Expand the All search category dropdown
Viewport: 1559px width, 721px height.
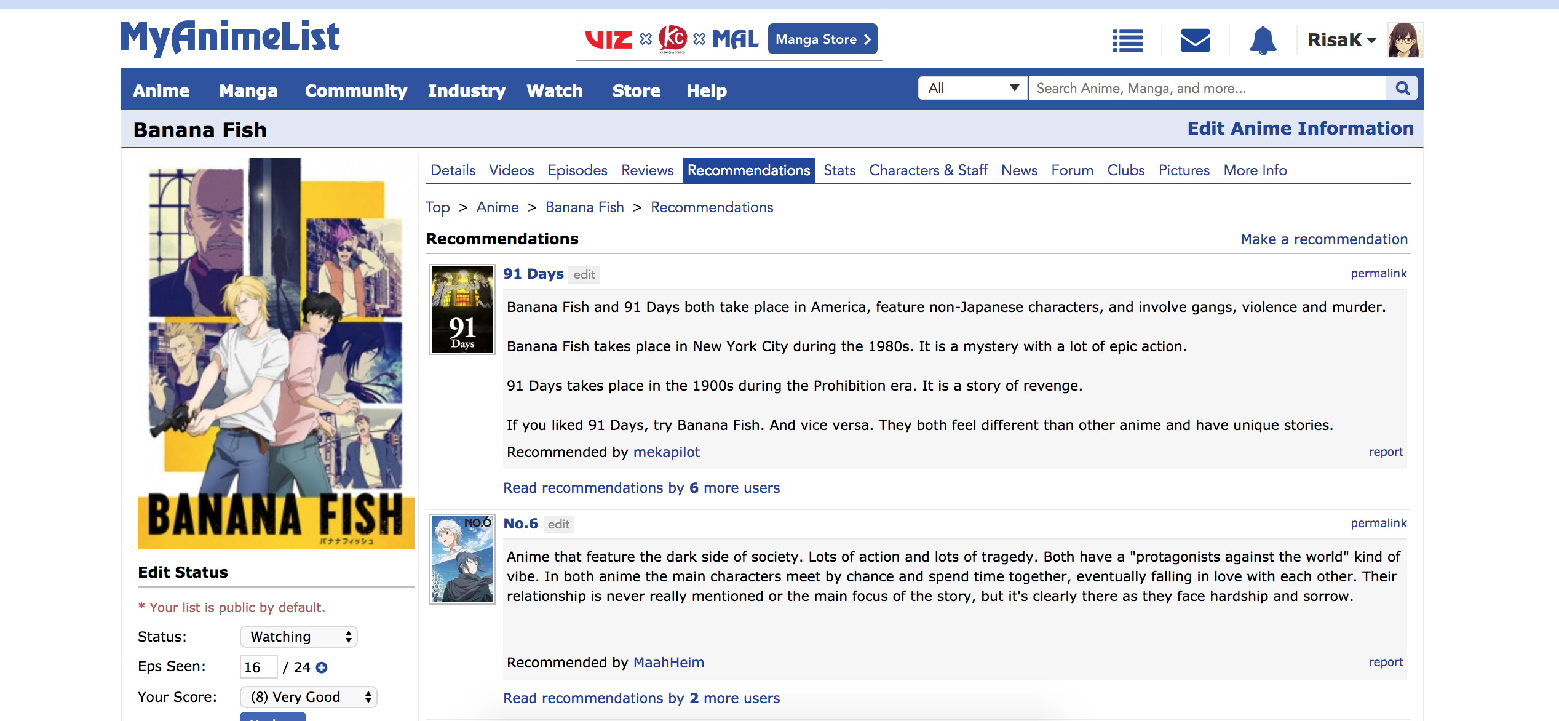tap(972, 88)
